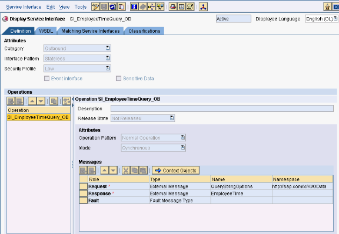Select the Response row selector box
This screenshot has width=339, height=234.
(84, 194)
